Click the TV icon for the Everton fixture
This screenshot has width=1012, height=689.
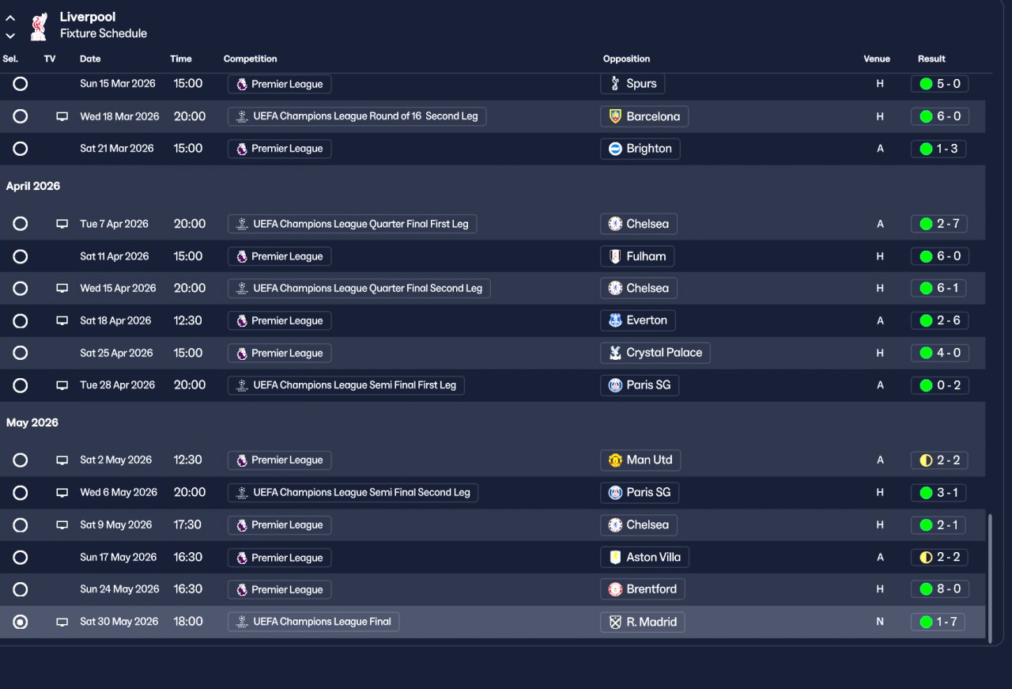pos(62,321)
